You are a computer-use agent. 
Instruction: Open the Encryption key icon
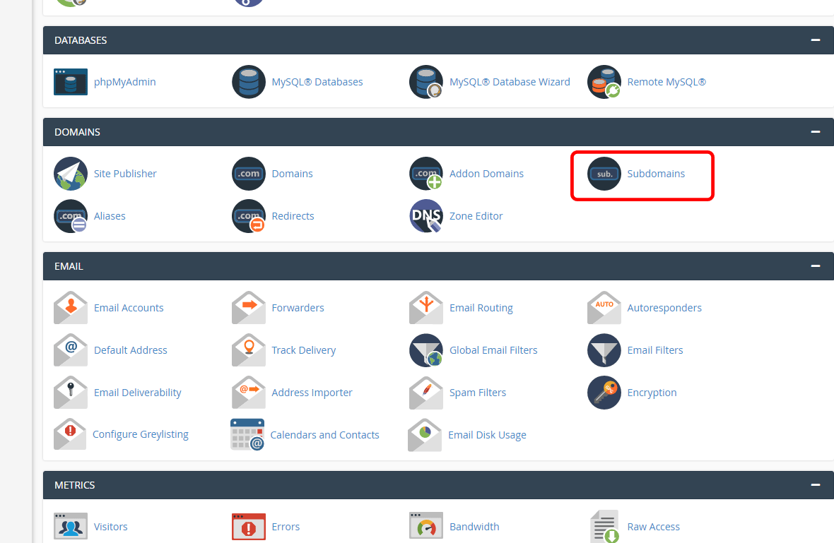point(604,393)
